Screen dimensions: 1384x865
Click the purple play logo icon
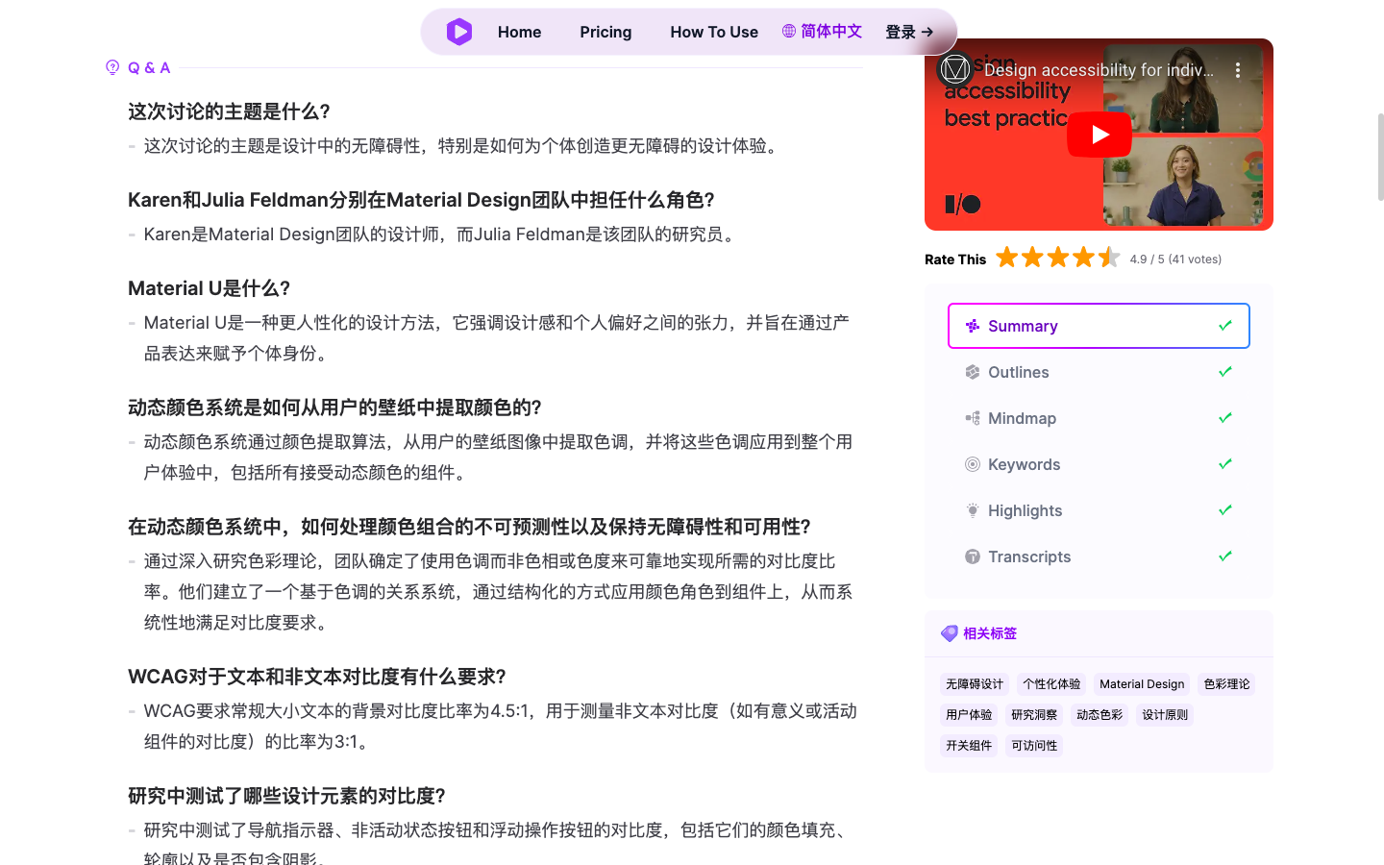(459, 32)
